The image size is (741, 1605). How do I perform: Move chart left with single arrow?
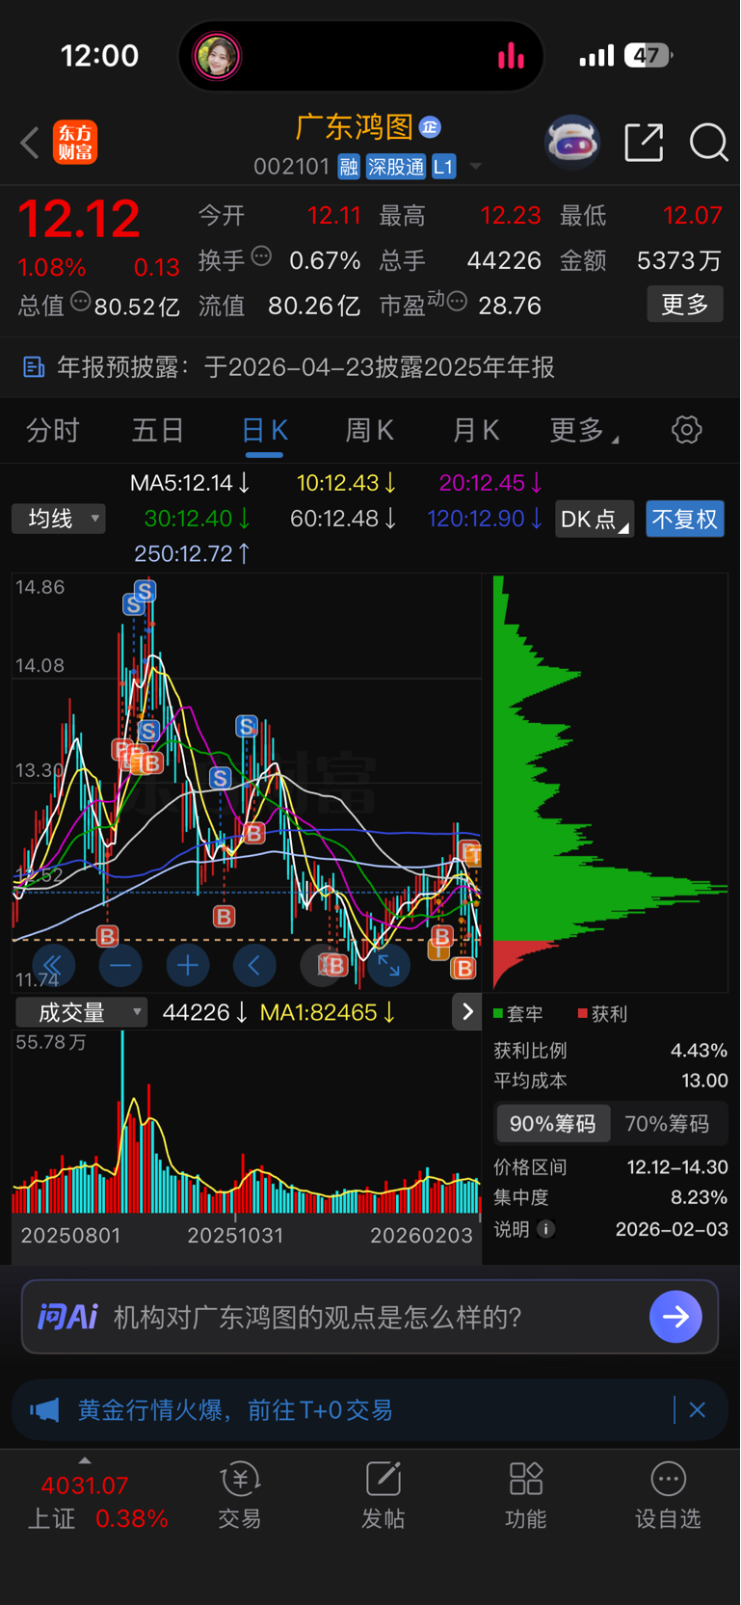(x=254, y=965)
